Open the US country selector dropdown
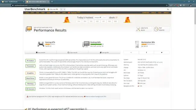The width and height of the screenshot is (196, 110). (62, 9)
